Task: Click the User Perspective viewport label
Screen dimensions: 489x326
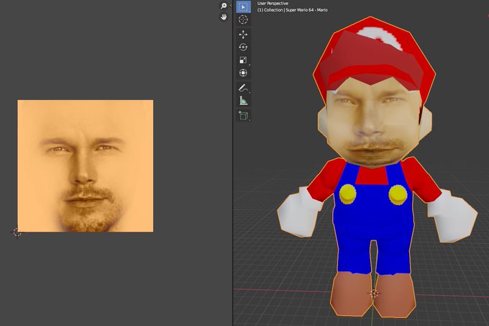Action: pos(273,4)
